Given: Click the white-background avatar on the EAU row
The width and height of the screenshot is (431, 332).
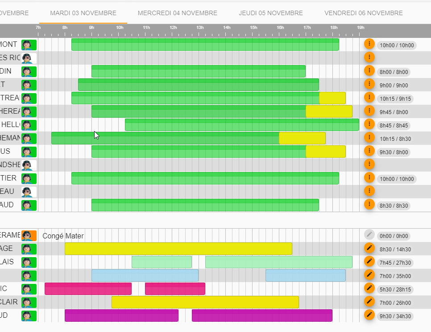Looking at the screenshot, I should point(29,192).
